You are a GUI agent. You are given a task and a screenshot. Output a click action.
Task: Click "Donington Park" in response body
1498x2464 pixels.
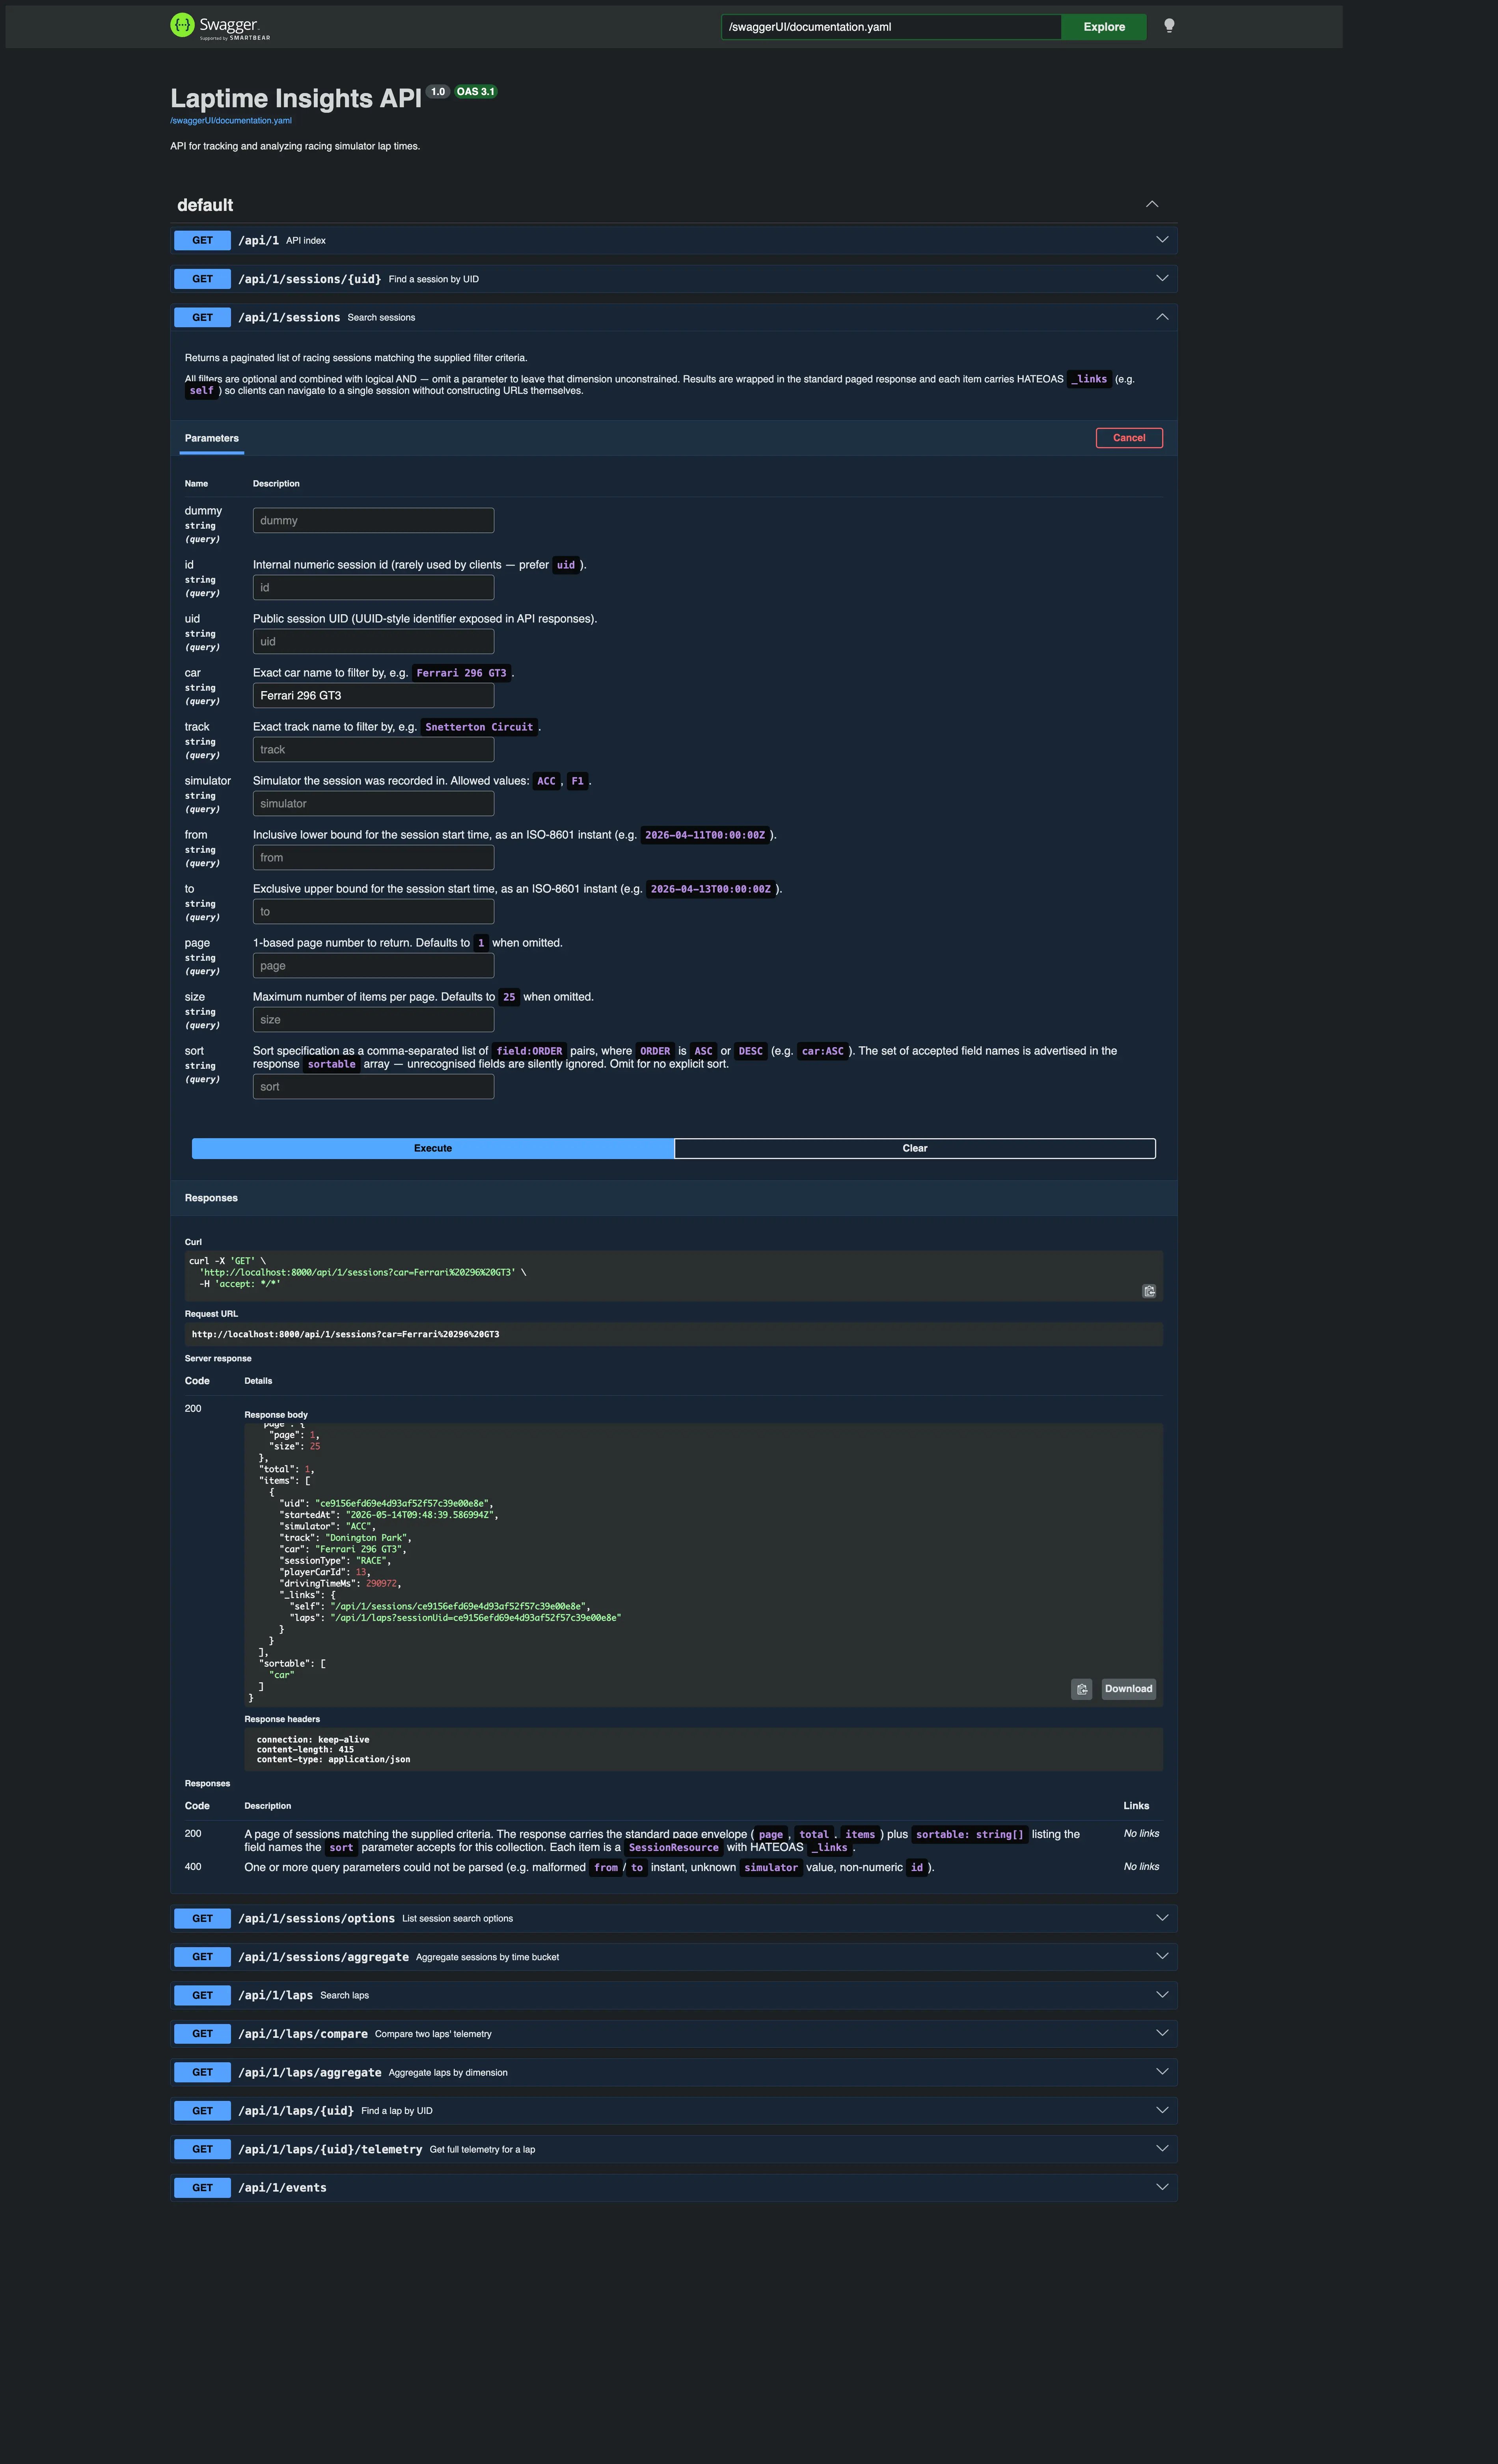click(x=367, y=1538)
